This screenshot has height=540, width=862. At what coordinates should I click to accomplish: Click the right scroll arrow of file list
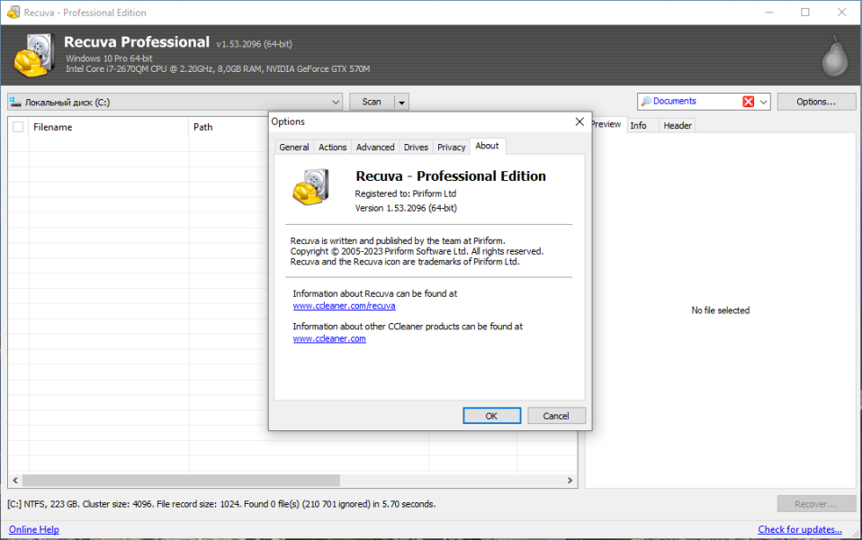[570, 480]
